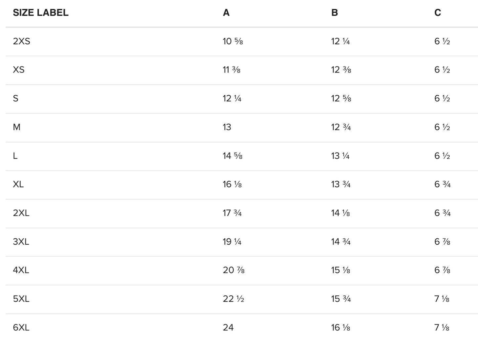Click 13 ¾ in the XL row

click(341, 184)
